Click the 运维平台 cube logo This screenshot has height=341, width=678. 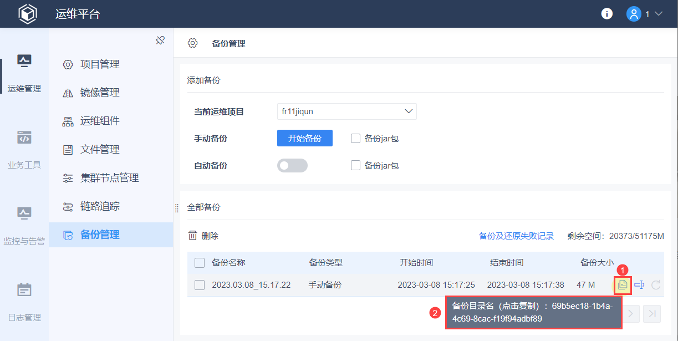(27, 14)
